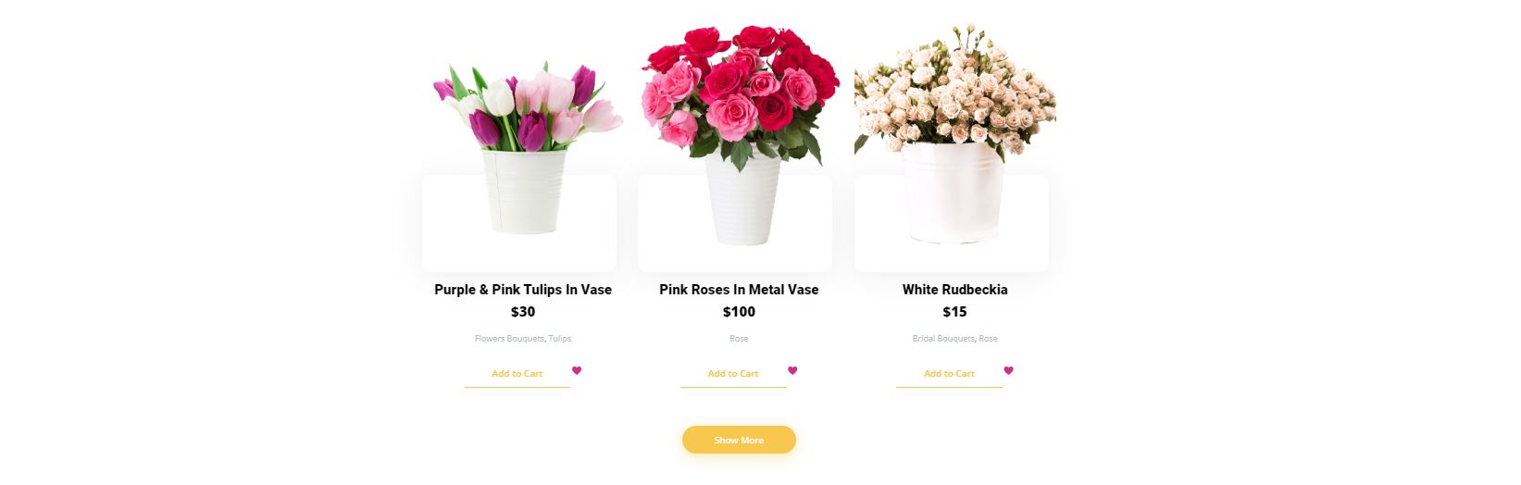Open Pink Roses In Metal Vase title link
The height and width of the screenshot is (485, 1521).
[739, 290]
